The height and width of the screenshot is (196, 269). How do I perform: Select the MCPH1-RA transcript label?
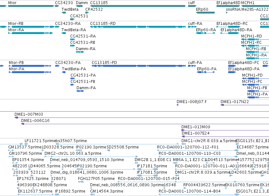coord(256,55)
